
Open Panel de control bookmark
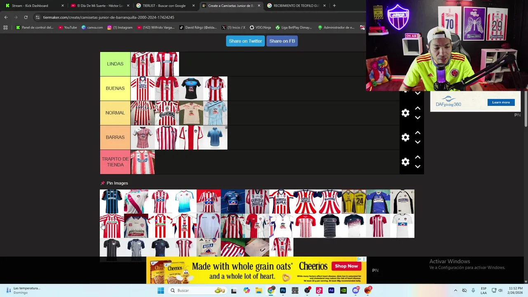[x=35, y=28]
